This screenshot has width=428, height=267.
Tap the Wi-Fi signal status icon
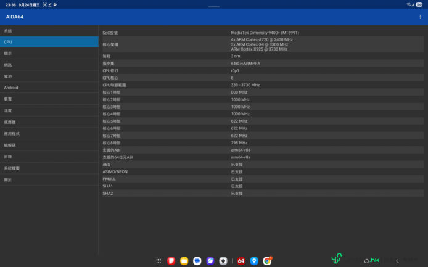coord(408,5)
